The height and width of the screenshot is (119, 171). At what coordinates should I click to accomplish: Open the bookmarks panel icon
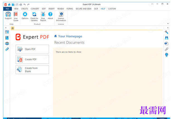(7, 38)
